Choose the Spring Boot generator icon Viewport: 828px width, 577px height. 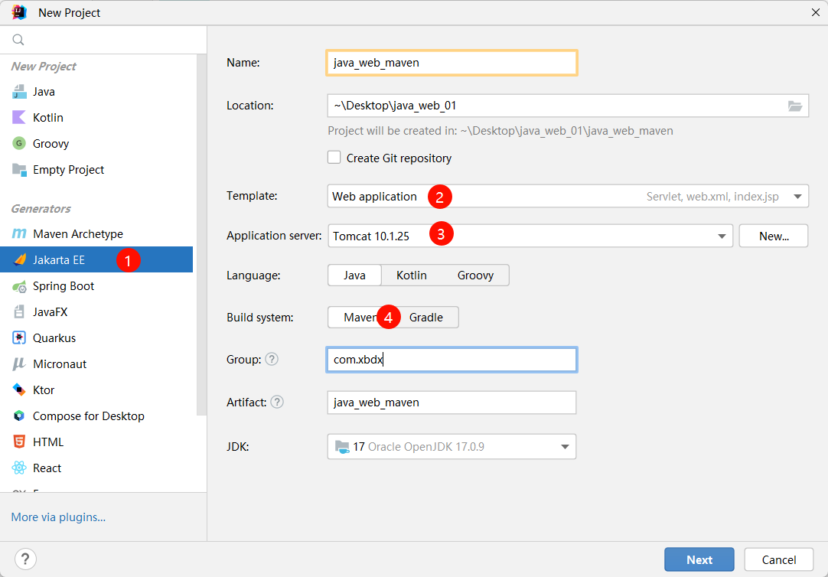19,286
